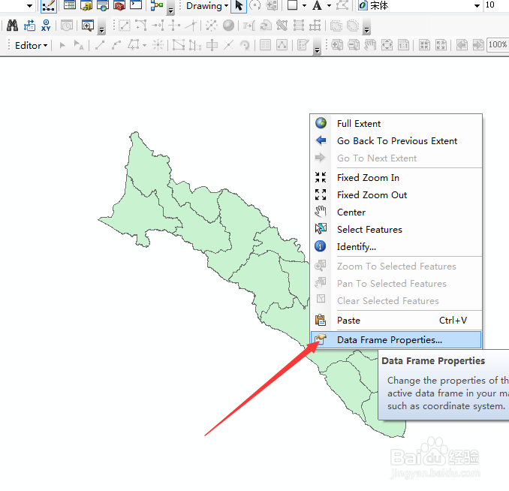Click the font size field showing 10
Image resolution: width=509 pixels, height=491 pixels.
[x=496, y=5]
